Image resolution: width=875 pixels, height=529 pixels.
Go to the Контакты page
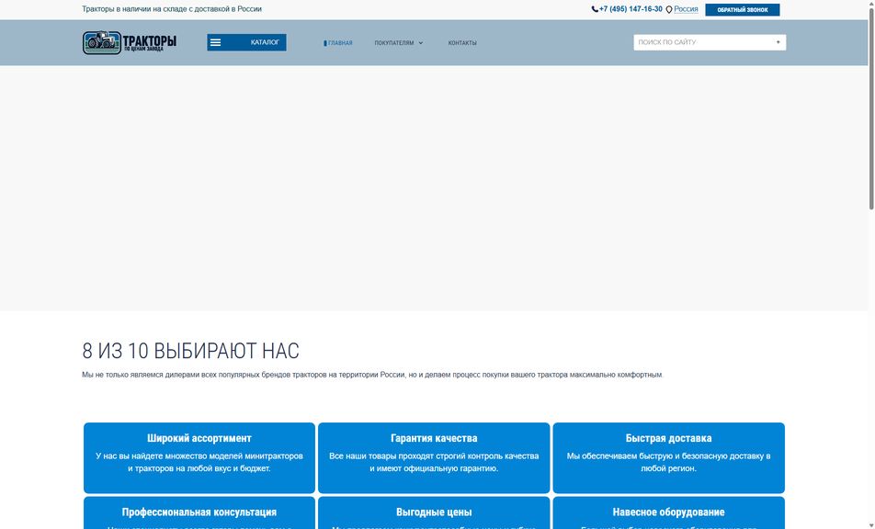(x=462, y=43)
